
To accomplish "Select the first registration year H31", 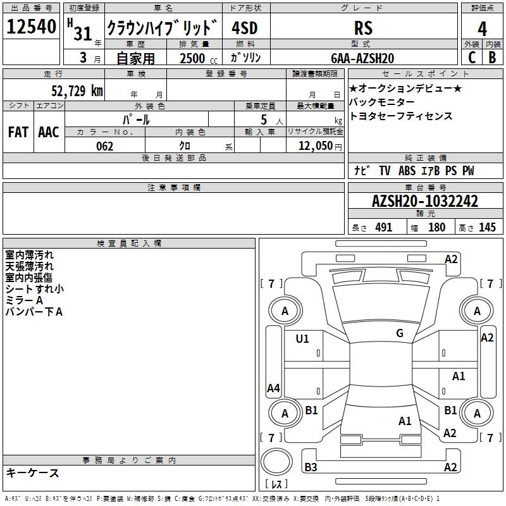I will click(x=80, y=30).
